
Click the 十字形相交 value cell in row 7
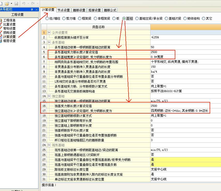tap(186, 62)
